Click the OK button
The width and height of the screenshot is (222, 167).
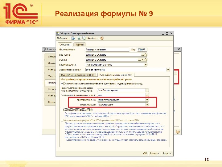pos(145,153)
